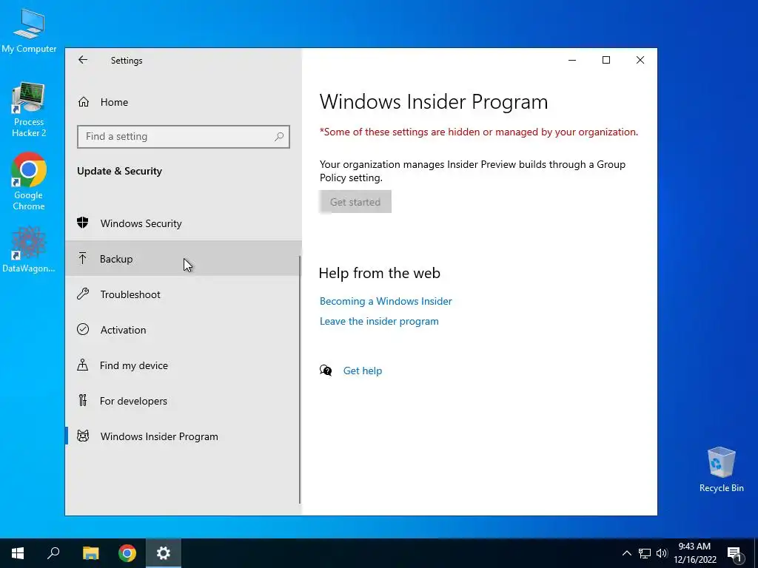Click the Get help chat bubble icon
This screenshot has width=758, height=568.
[326, 371]
